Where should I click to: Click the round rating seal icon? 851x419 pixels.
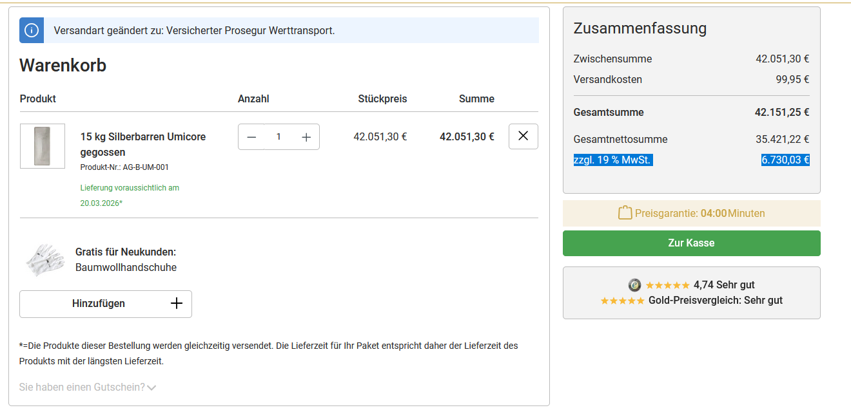pyautogui.click(x=635, y=285)
